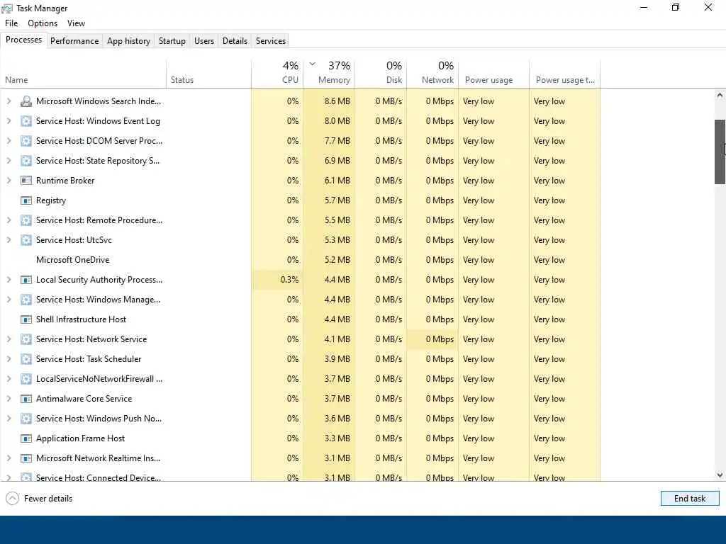Click the 6.1 MB memory of Runtime Broker
The image size is (726, 544).
(337, 181)
